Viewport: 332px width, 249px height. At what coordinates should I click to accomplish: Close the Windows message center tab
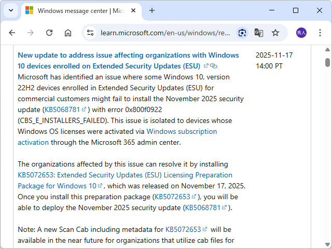[x=133, y=10]
